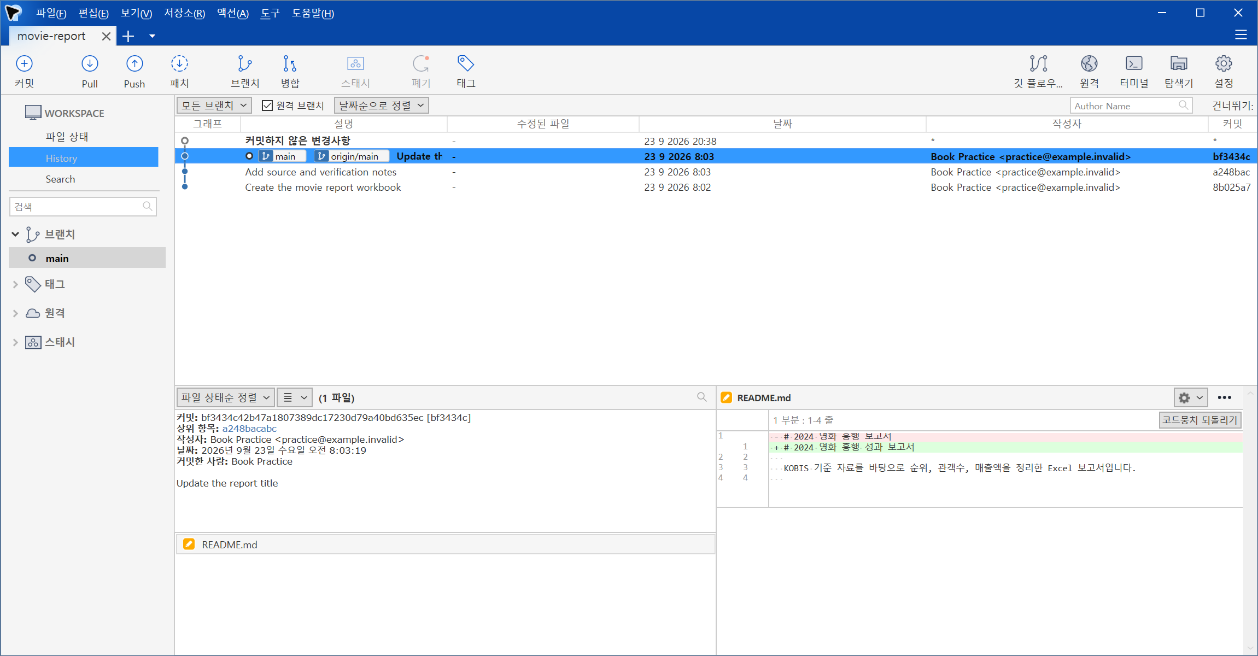Open parent commit link a248bacabc
The image size is (1258, 656).
[x=249, y=429]
